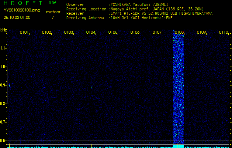Click the HROFFT title text
The width and height of the screenshot is (232, 148).
pyautogui.click(x=22, y=3)
